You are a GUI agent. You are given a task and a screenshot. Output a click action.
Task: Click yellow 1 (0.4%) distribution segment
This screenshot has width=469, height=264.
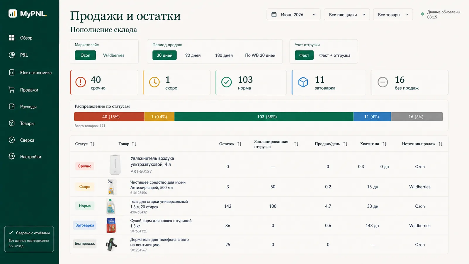click(159, 116)
